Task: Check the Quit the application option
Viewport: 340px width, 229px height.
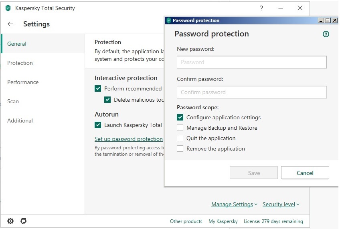Action: (180, 138)
